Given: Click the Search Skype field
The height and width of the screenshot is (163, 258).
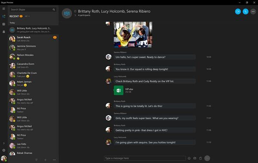Looking at the screenshot, I should pos(33,9).
